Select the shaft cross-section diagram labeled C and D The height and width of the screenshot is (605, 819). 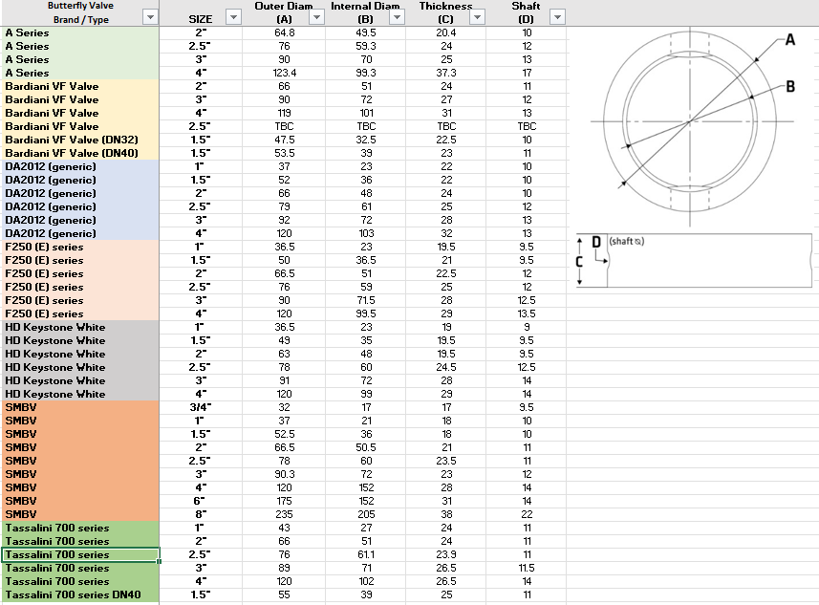(694, 260)
